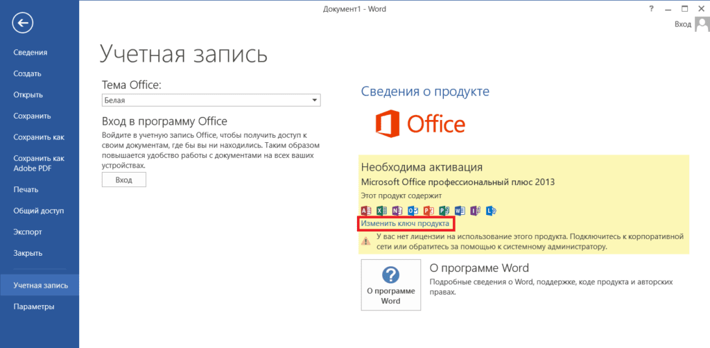Click the Outlook app icon

point(413,211)
